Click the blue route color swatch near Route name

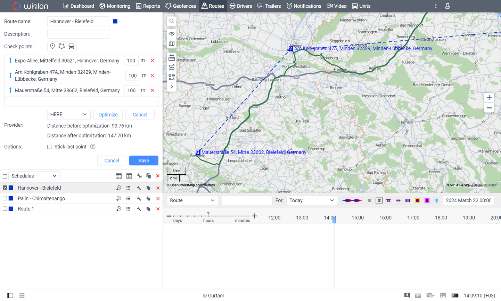(x=115, y=21)
